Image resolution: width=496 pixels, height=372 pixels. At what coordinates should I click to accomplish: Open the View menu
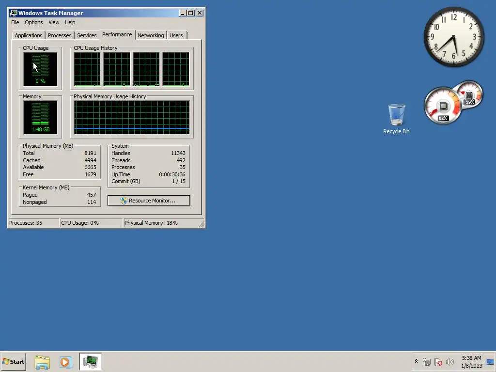tap(54, 22)
